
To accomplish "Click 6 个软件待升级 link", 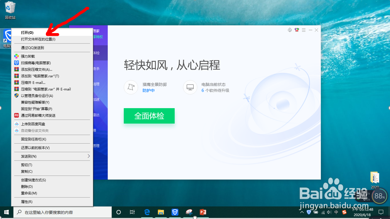I will click(215, 90).
